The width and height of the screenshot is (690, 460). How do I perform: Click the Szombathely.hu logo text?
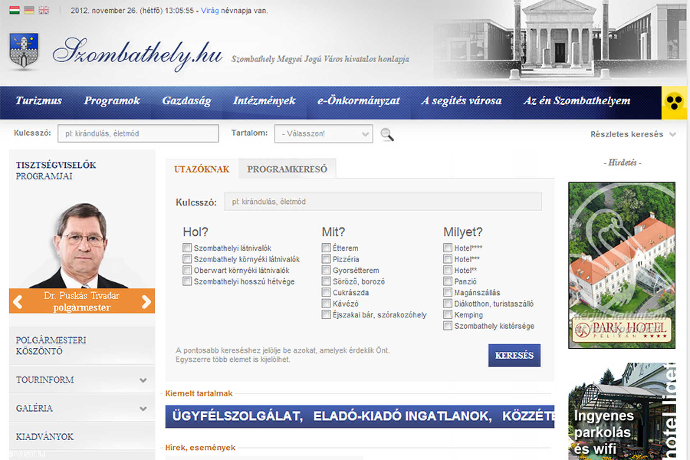pyautogui.click(x=137, y=54)
